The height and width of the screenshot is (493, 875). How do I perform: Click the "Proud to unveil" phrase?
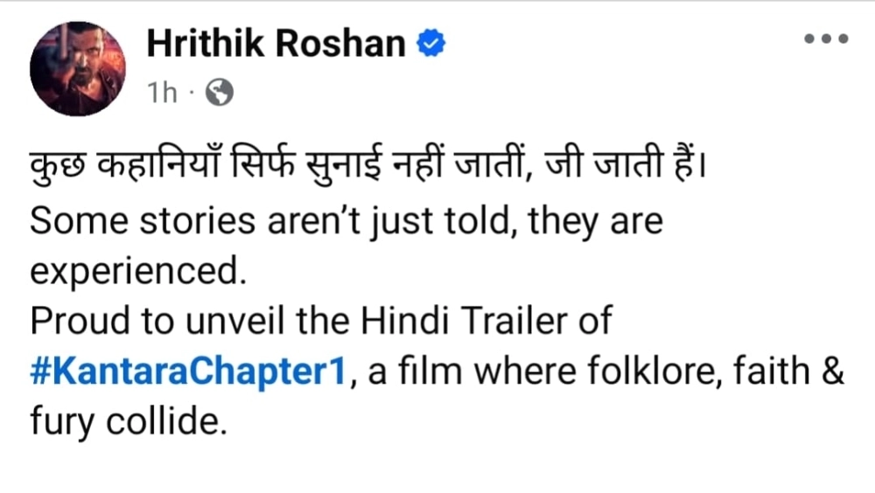[x=152, y=323]
